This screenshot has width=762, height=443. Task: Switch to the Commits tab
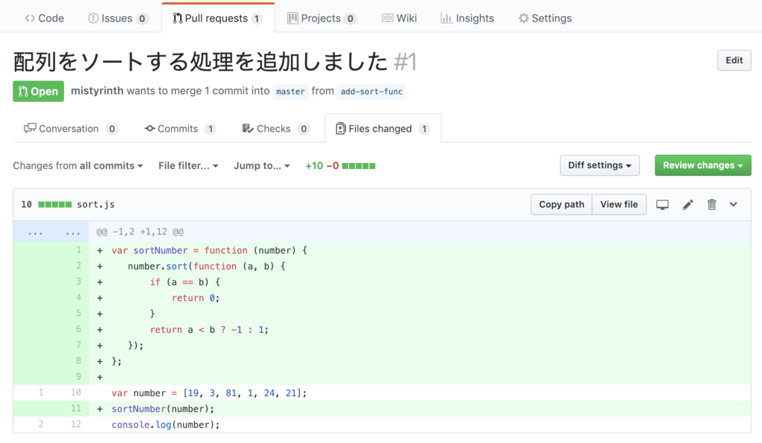[180, 129]
